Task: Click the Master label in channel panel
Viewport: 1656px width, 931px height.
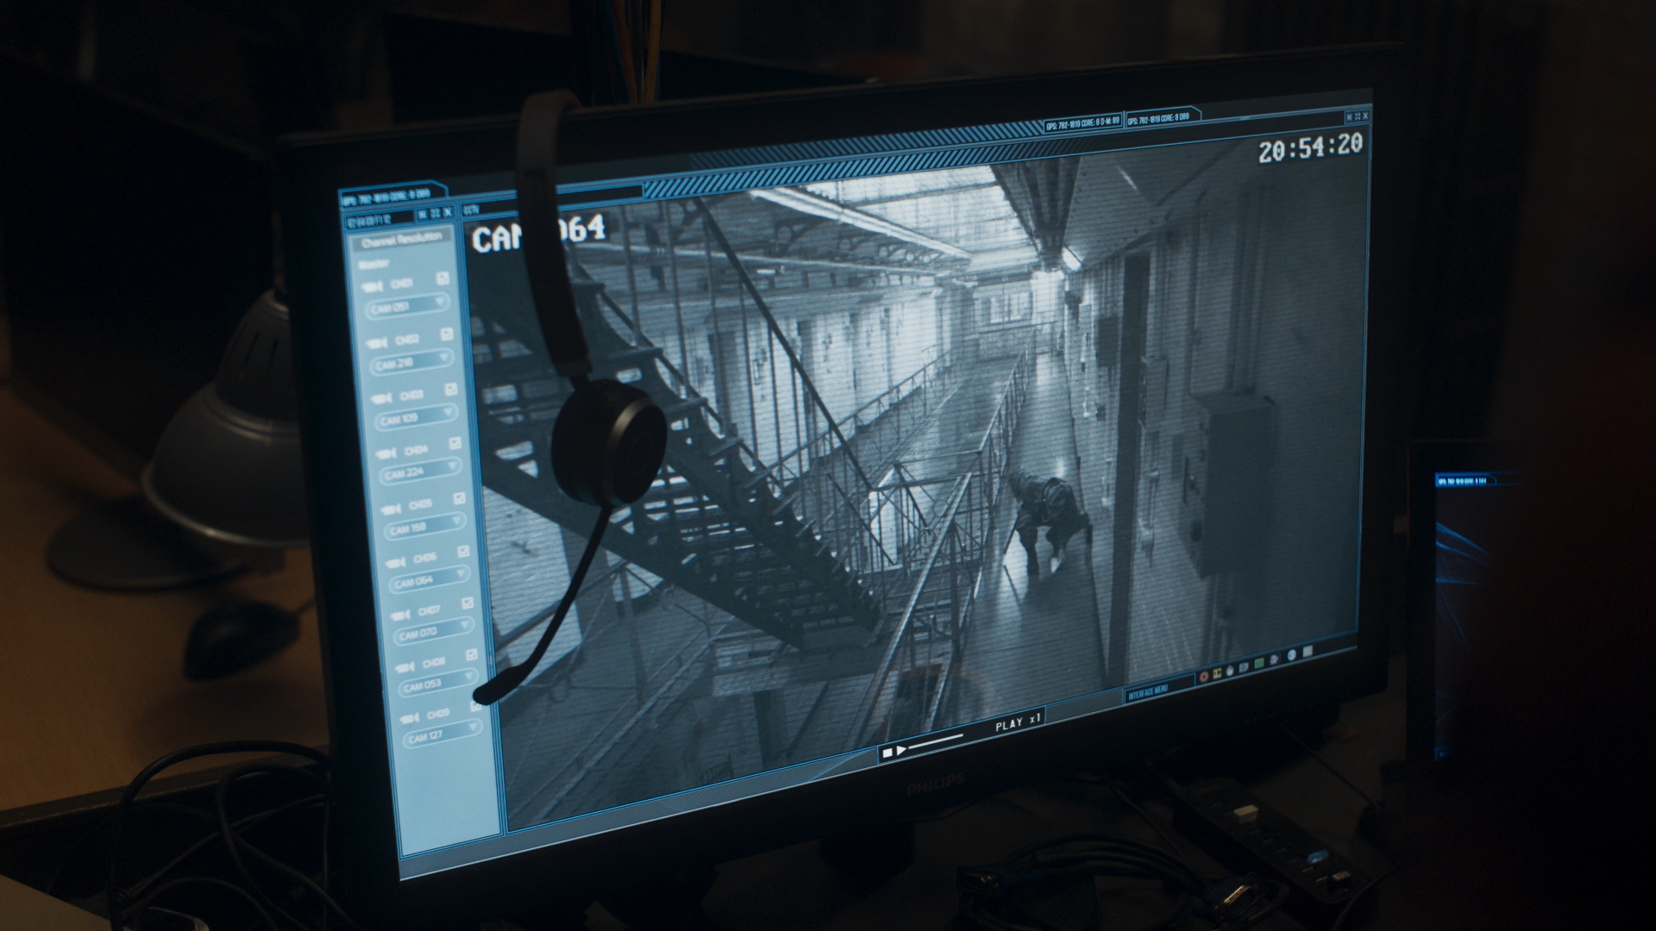Action: [375, 264]
